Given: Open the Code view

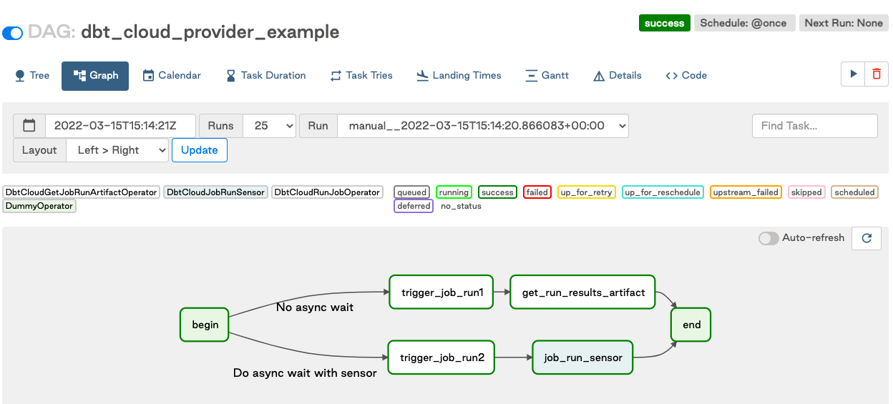Looking at the screenshot, I should [x=686, y=76].
